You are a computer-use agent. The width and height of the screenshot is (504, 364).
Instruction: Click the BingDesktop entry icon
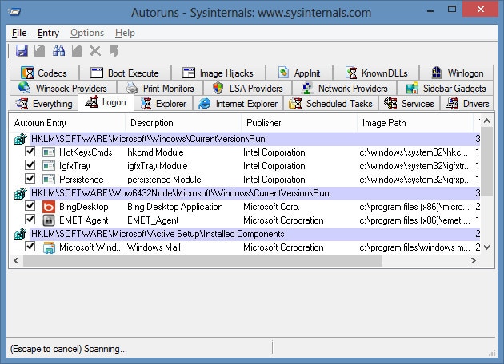[x=49, y=207]
